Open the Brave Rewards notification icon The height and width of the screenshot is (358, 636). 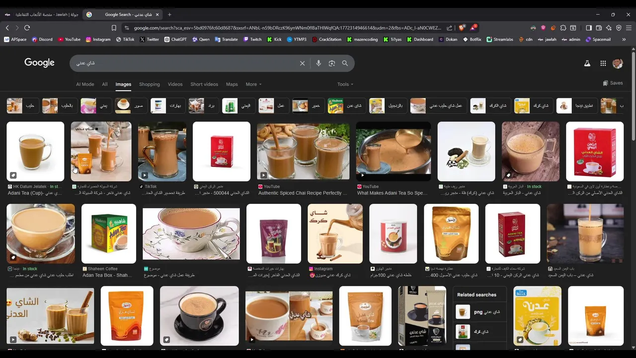[474, 27]
